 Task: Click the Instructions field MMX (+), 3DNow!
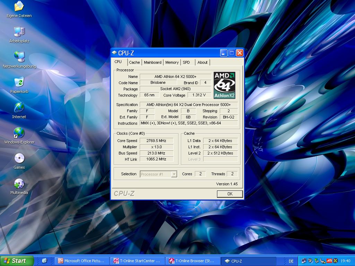tap(189, 123)
